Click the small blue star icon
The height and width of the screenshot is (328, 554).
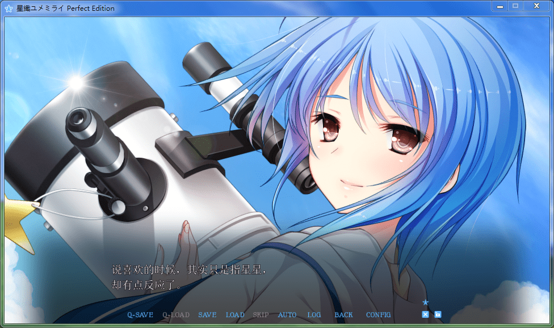point(425,302)
